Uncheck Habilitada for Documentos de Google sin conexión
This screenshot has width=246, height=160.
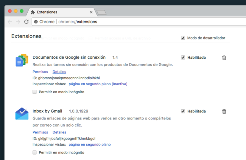[183, 58]
